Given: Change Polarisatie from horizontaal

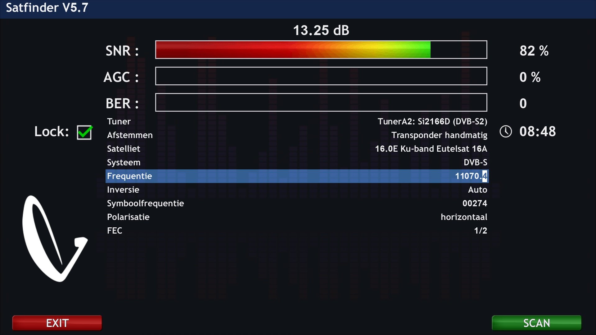Looking at the screenshot, I should click(x=463, y=217).
